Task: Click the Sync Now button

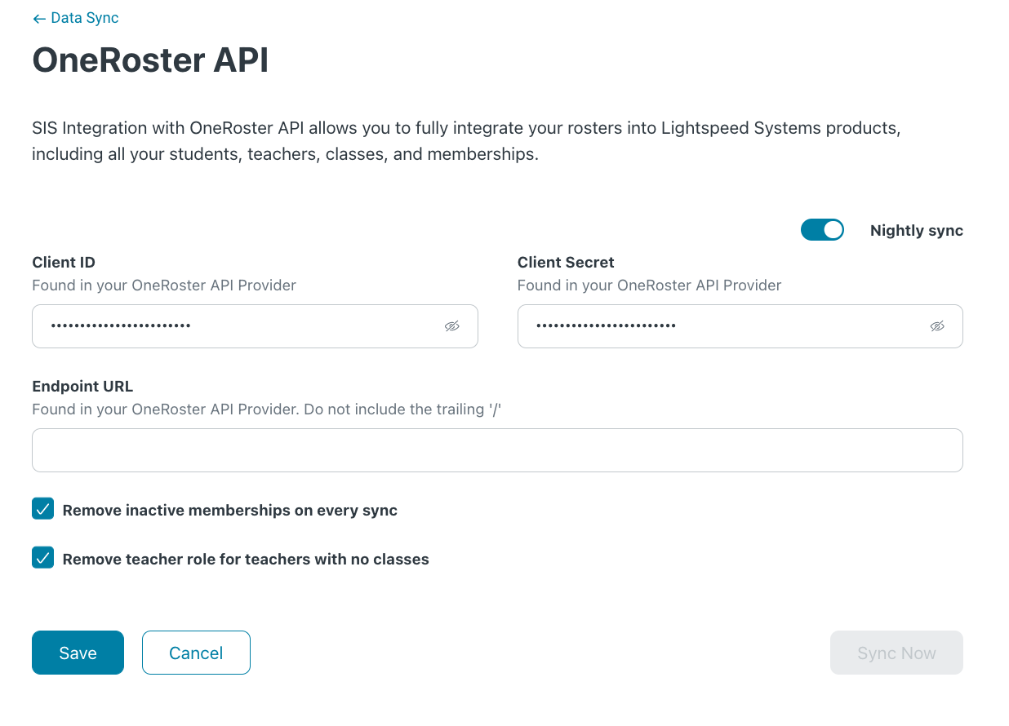Action: point(896,653)
